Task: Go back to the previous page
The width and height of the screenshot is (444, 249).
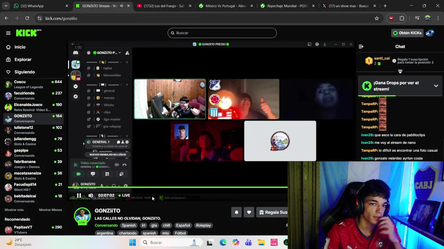Action: pos(7,18)
